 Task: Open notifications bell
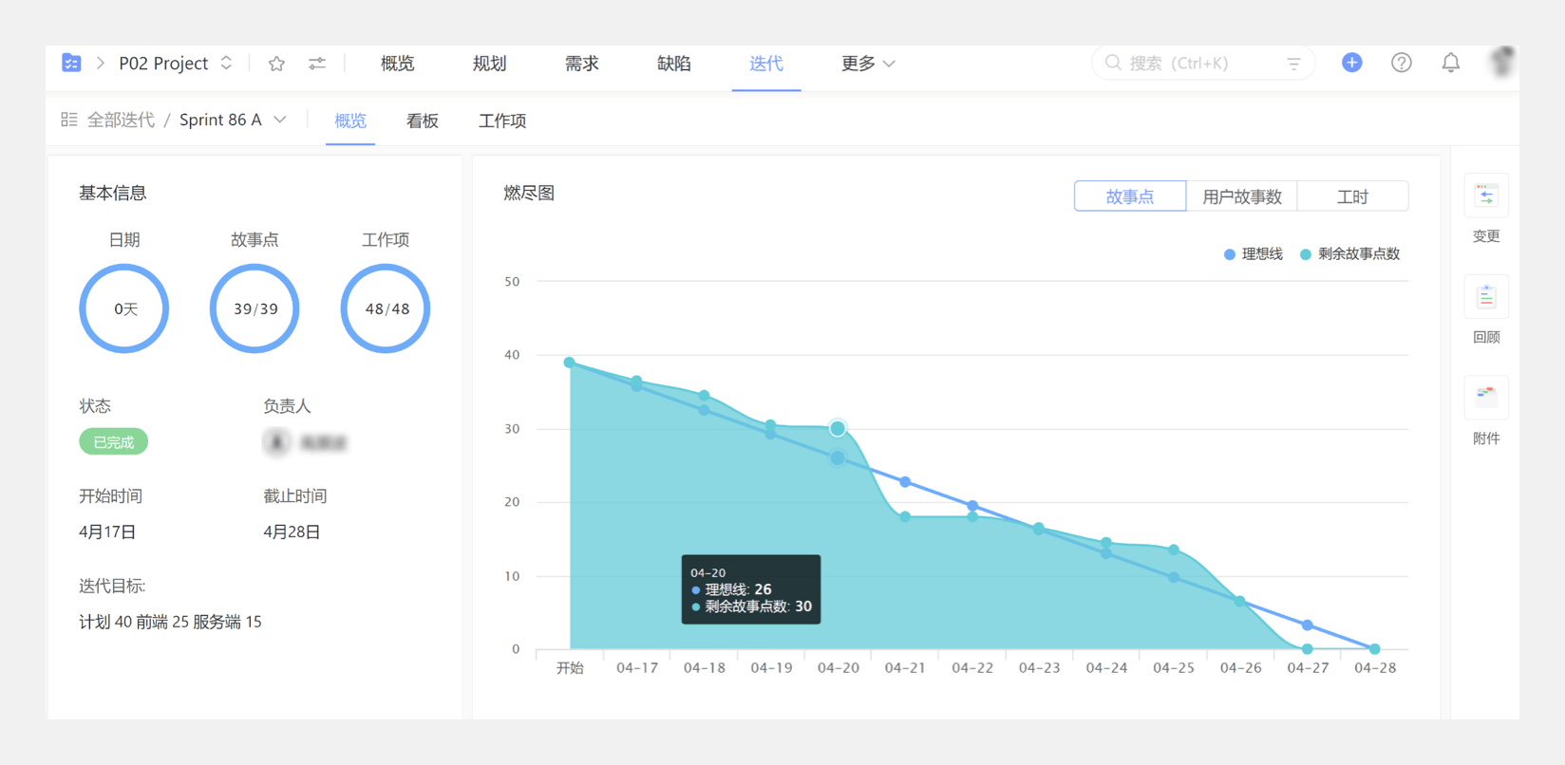point(1450,63)
